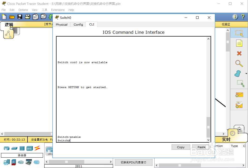Screen dimensions: 248x168
Task: Click the 视图区 viewport button
Action: pyautogui.click(x=226, y=24)
